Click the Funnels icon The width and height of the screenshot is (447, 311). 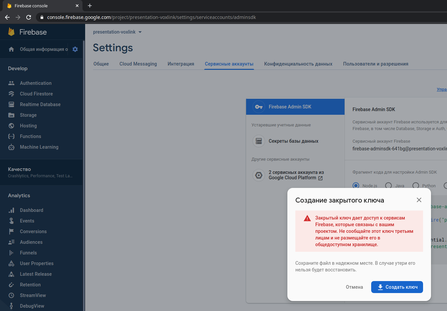(11, 253)
